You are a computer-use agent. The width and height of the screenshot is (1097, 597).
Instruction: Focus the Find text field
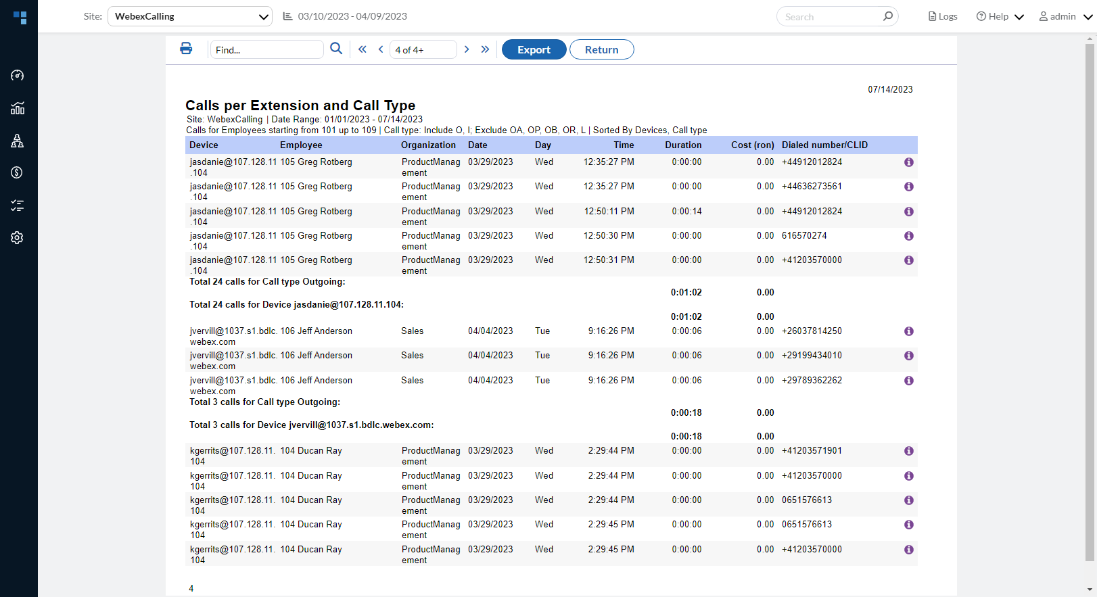click(266, 49)
